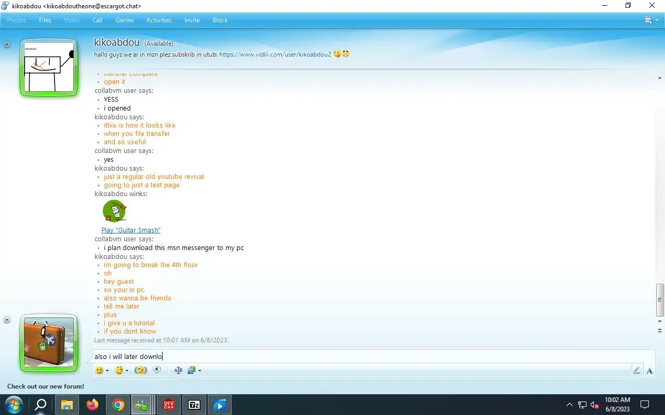Open the Video menu

[72, 20]
